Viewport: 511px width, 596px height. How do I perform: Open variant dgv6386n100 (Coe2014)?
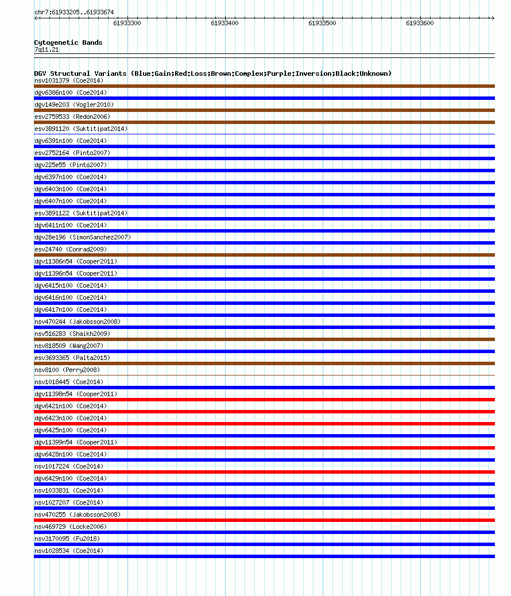coord(71,93)
